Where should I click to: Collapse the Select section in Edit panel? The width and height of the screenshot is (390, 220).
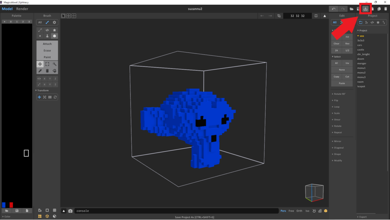[x=336, y=57]
